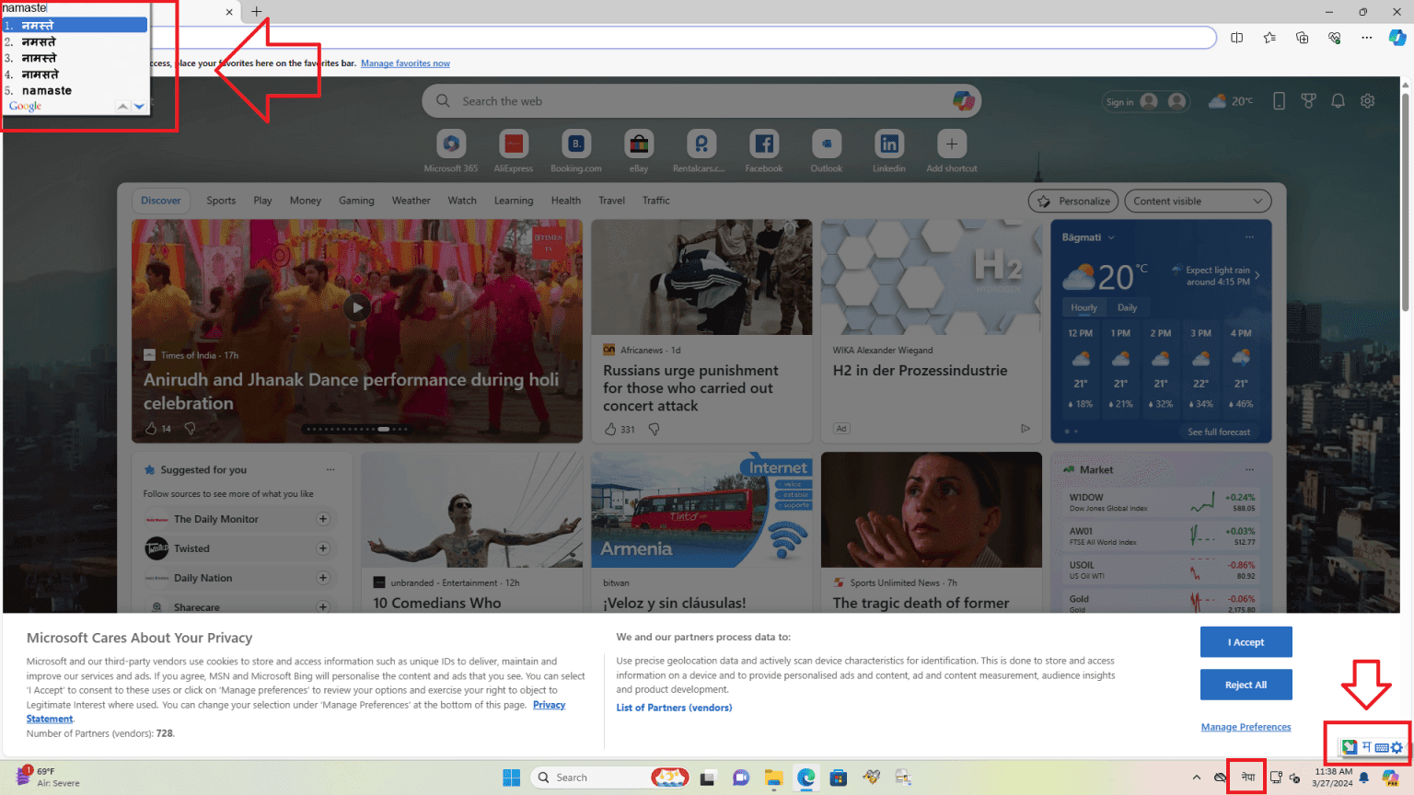This screenshot has height=795, width=1414.
Task: Open the Facebook shortcut tile
Action: point(764,144)
